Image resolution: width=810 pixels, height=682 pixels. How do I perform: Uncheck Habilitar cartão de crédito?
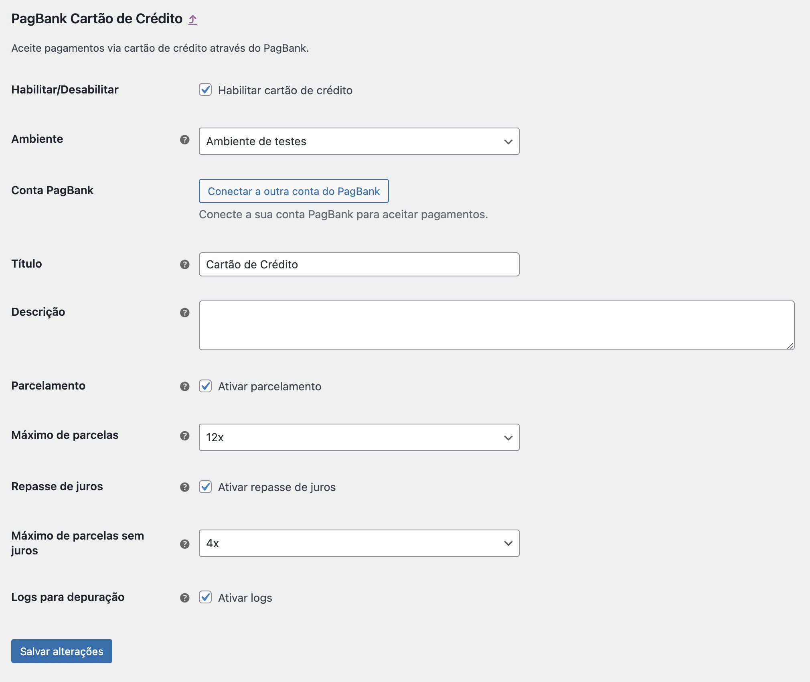[x=205, y=89]
